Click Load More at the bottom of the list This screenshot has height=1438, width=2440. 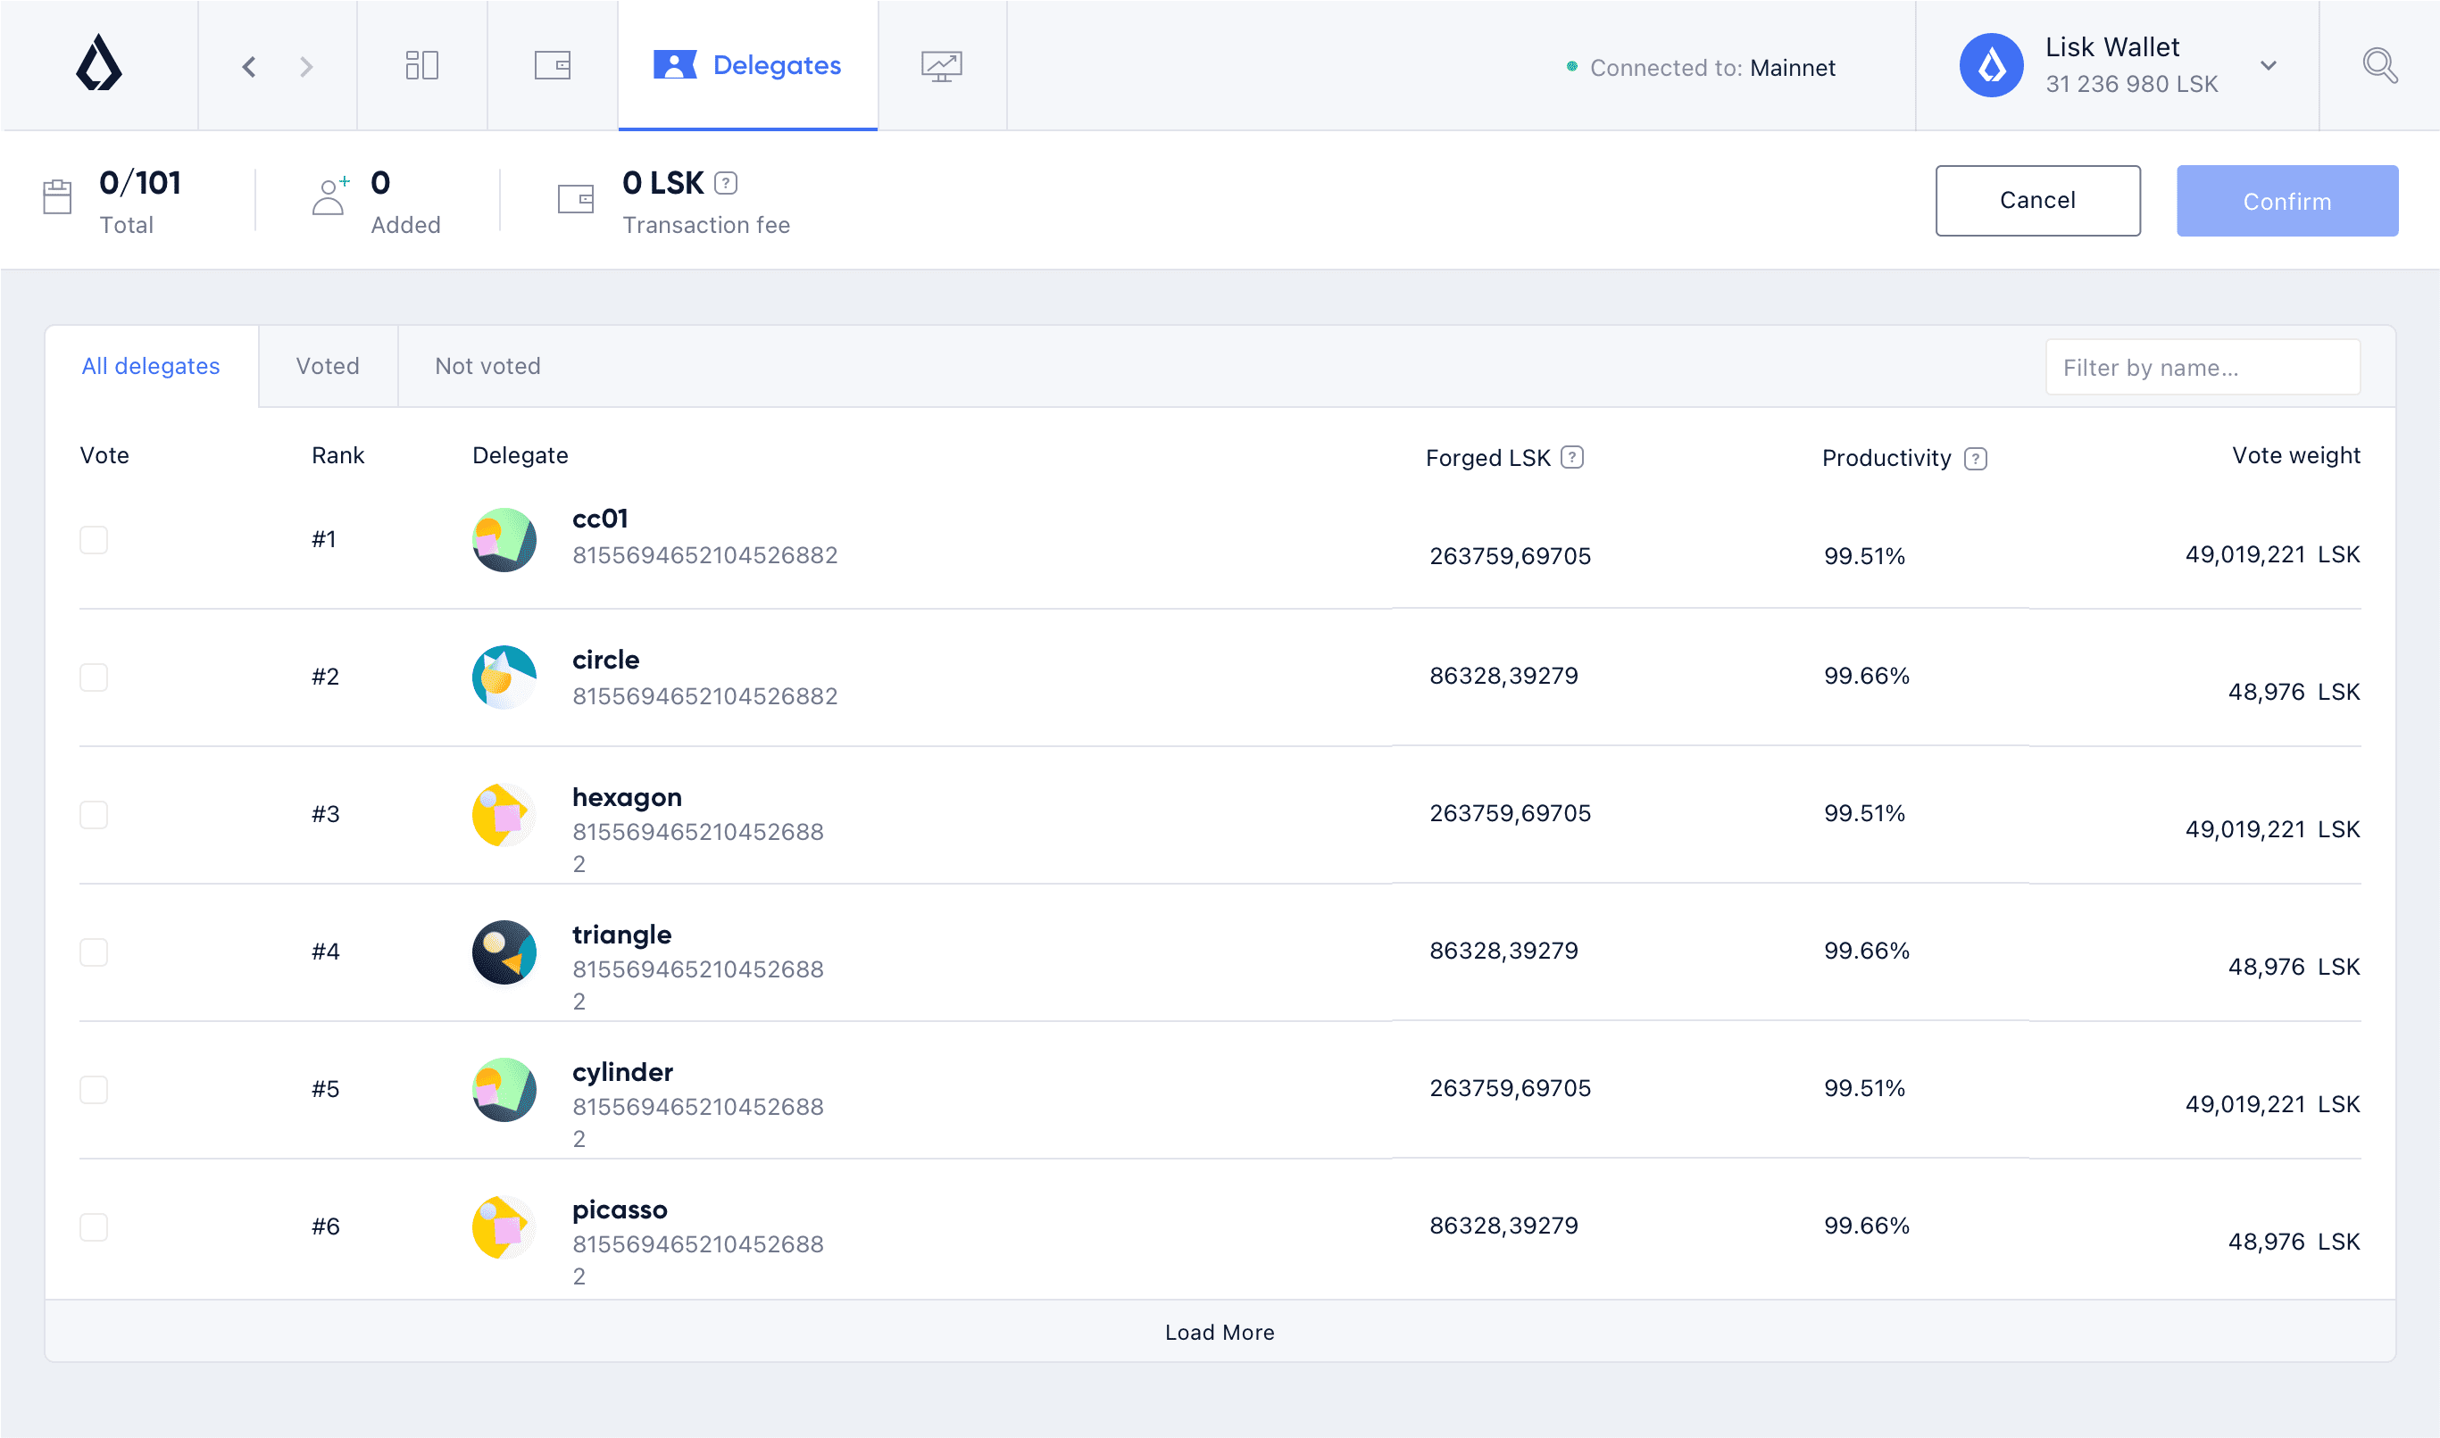click(x=1220, y=1332)
